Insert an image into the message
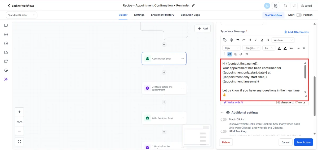Screen dimensions: 318x150 click(x=236, y=54)
